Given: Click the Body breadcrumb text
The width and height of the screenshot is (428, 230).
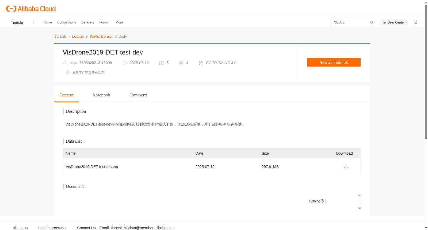Looking at the screenshot, I should (x=123, y=36).
